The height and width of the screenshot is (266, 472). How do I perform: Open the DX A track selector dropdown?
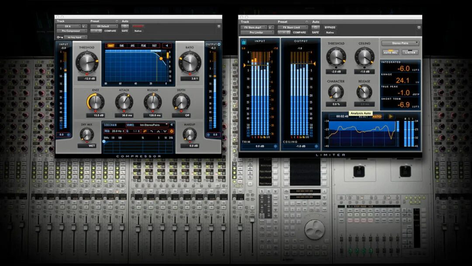(x=69, y=26)
